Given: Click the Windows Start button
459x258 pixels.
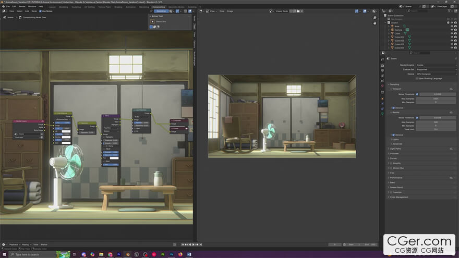Looking at the screenshot, I should 3,254.
